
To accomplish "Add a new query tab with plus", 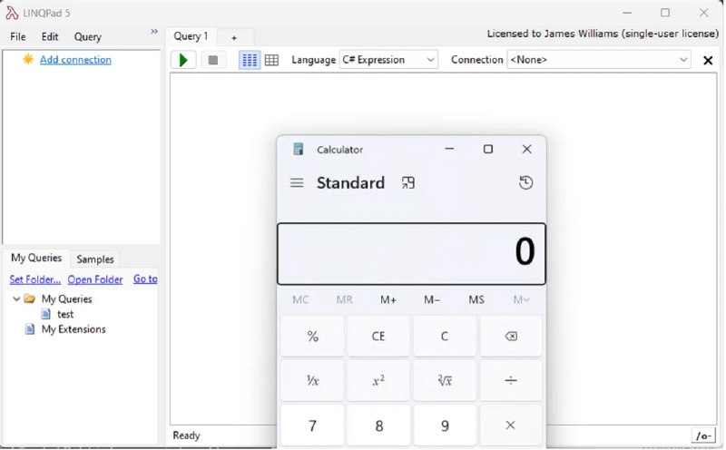I will pyautogui.click(x=234, y=37).
